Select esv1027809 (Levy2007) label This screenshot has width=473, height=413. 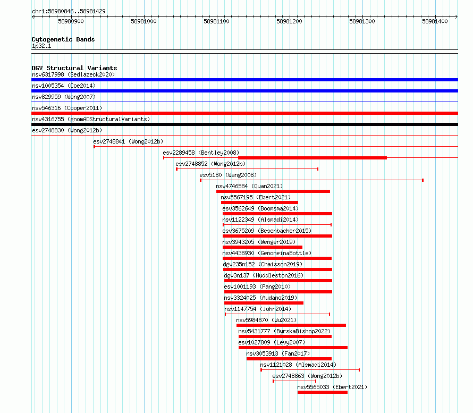coord(272,342)
